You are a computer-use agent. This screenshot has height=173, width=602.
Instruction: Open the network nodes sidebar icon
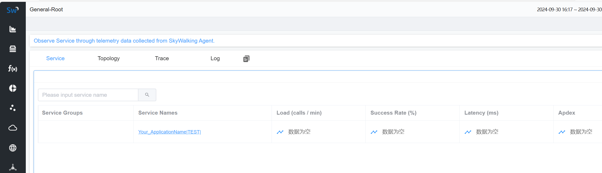point(13,167)
